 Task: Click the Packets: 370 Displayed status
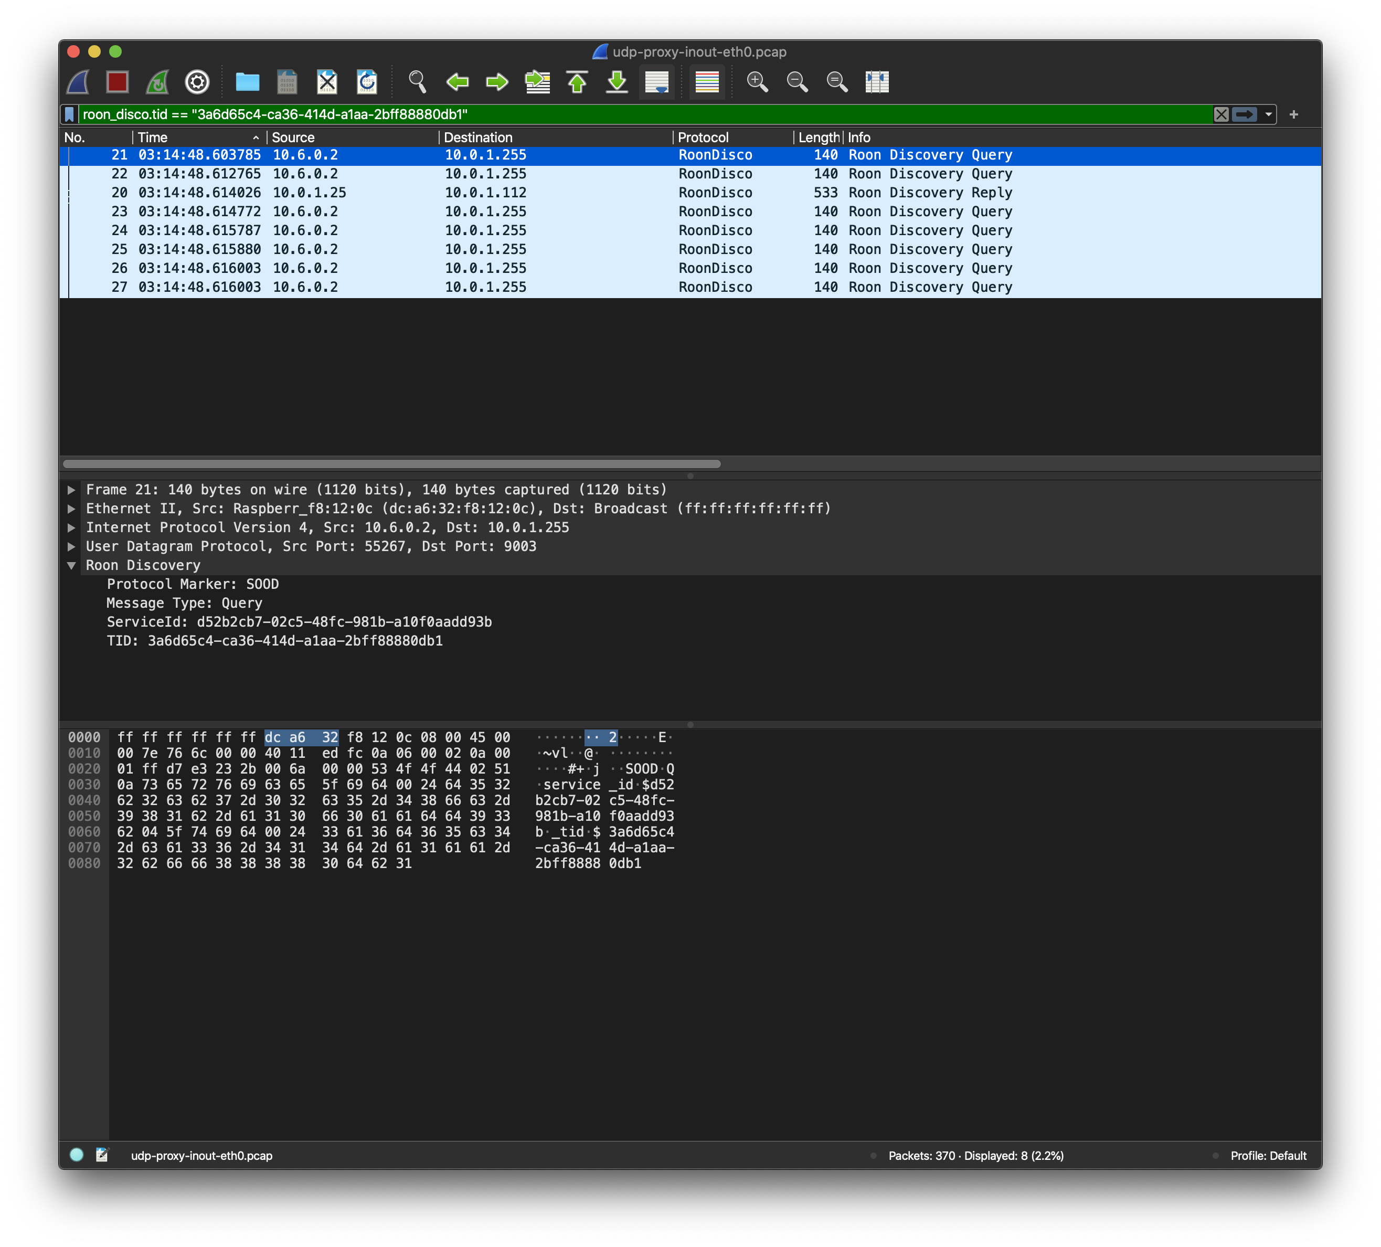coord(975,1156)
